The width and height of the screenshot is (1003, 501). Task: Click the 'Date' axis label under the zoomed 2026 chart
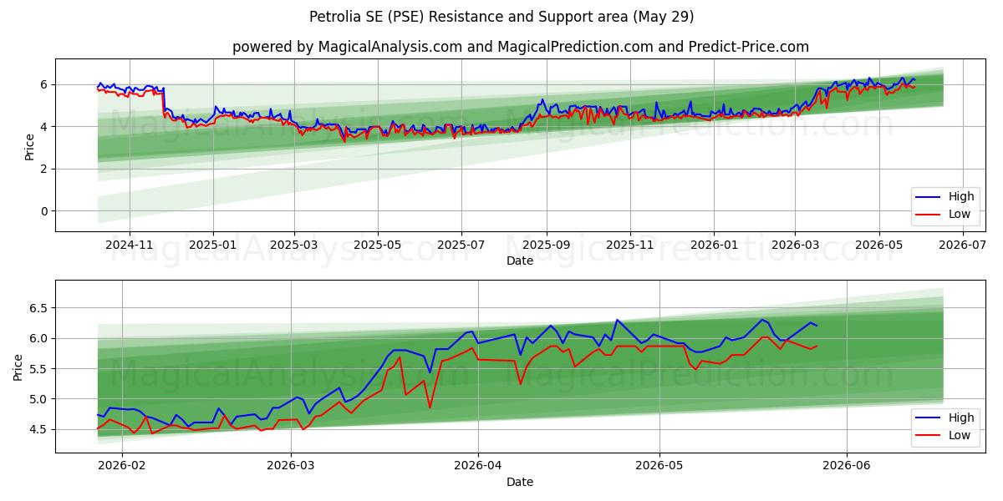pos(520,482)
